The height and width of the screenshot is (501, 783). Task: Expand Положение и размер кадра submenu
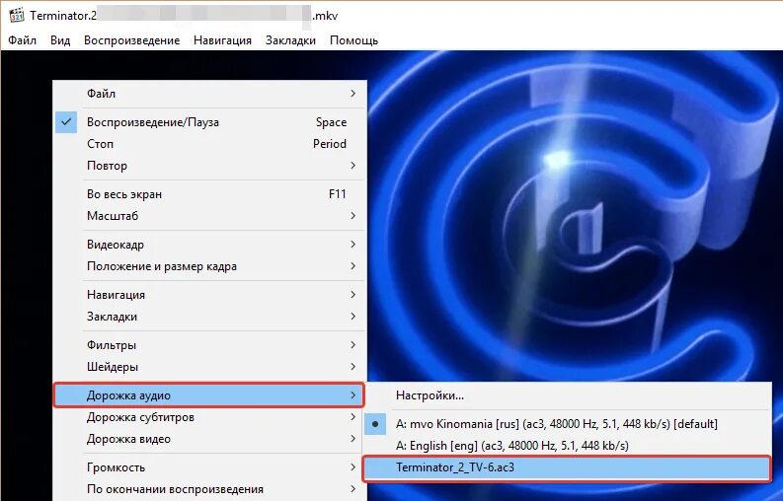[209, 266]
